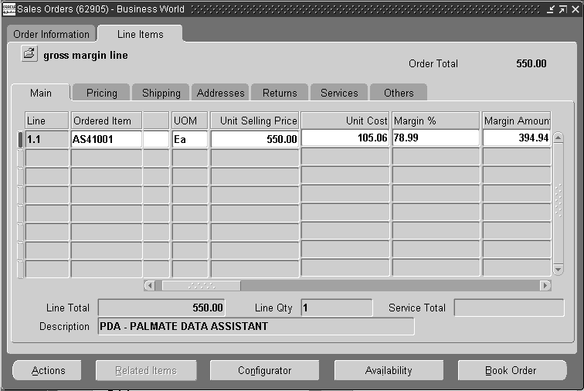Click the Unit Selling Price column header
Viewport: 584px width, 391px height.
pos(255,121)
